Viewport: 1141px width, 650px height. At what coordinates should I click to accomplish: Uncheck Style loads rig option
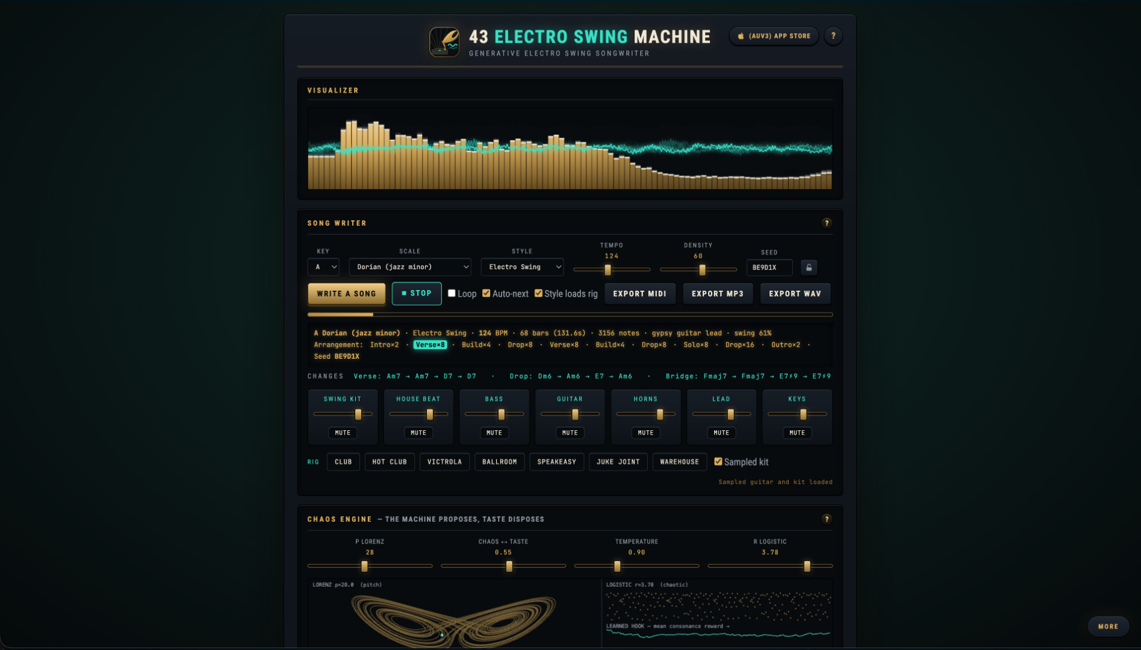click(538, 293)
